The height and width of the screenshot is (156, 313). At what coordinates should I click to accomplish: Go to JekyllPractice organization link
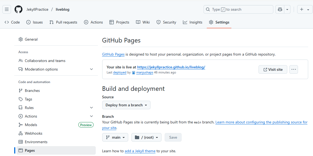coord(37,9)
